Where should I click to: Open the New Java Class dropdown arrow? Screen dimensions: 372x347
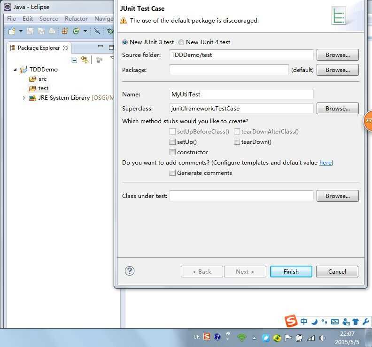[85, 31]
